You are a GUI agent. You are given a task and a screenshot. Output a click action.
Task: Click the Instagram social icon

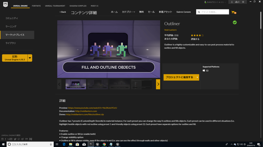click(x=2, y=139)
